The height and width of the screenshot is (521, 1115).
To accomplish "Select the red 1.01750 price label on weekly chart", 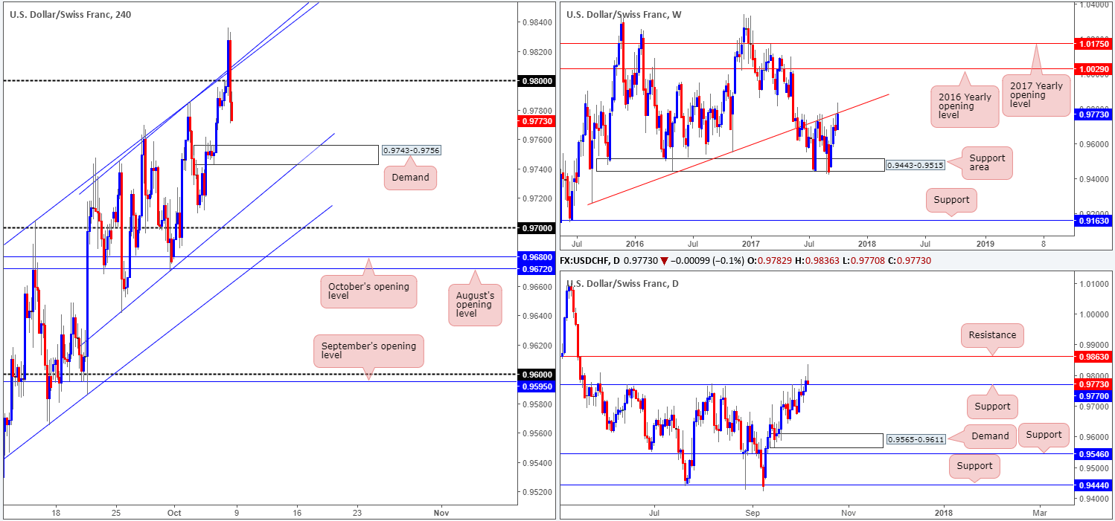I will pos(1095,44).
